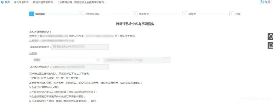Click the new address field beside dropdown
This screenshot has height=104, width=273.
coord(136,60)
